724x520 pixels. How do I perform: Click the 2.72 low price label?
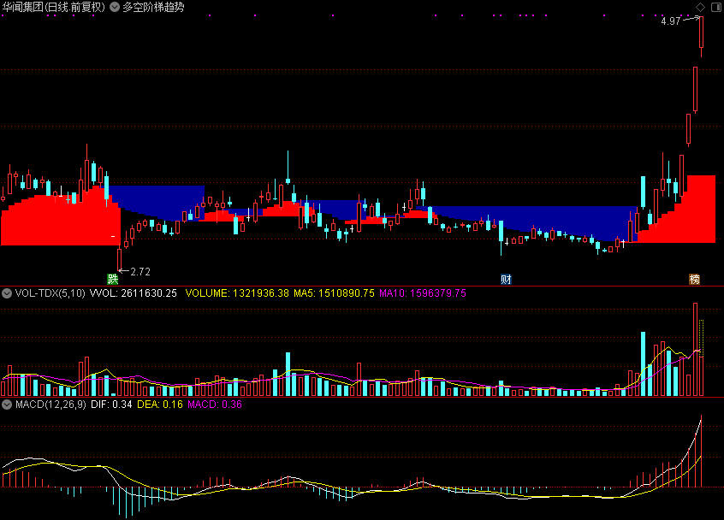140,272
